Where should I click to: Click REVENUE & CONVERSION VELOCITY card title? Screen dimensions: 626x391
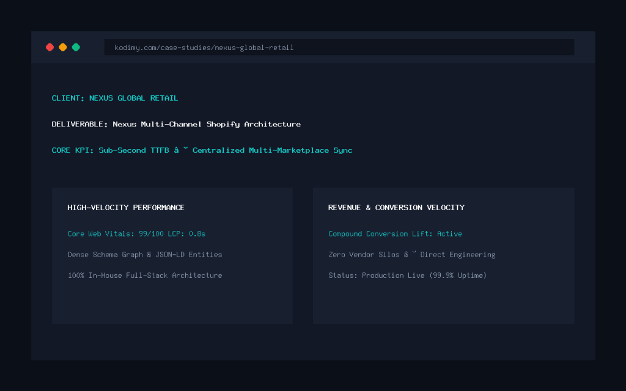[396, 208]
